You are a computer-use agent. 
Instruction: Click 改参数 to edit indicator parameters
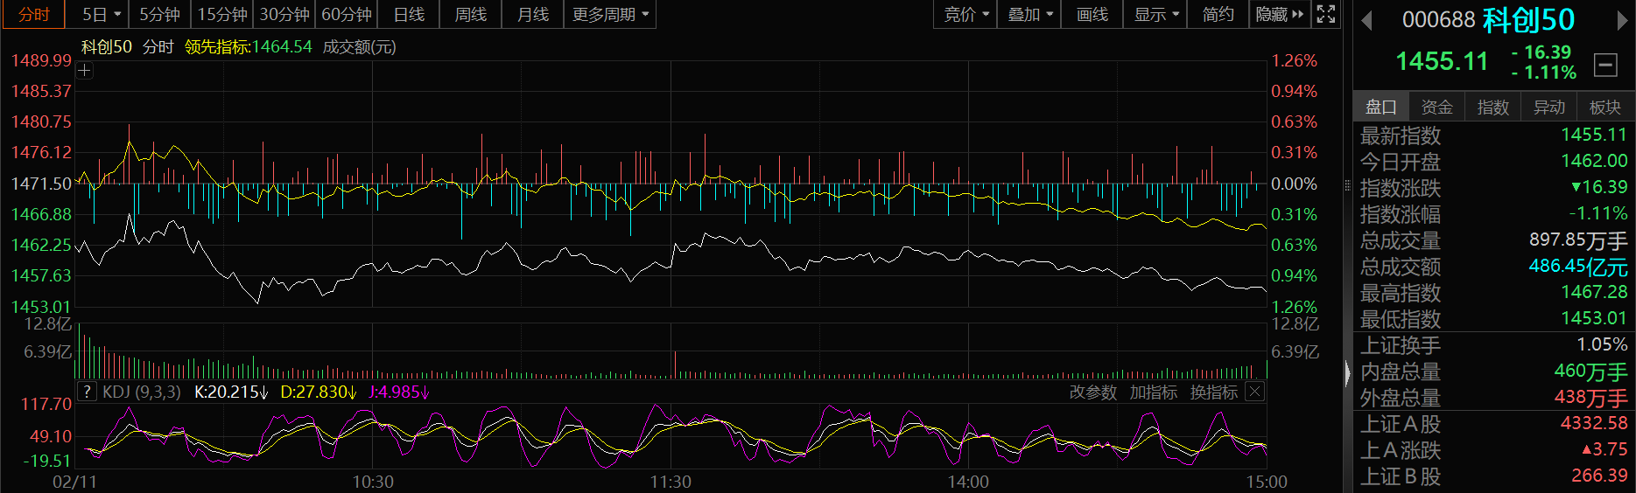[1092, 392]
